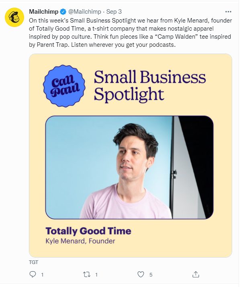The height and width of the screenshot is (287, 245).
Task: Click the Totally Good Time title
Action: [88, 231]
